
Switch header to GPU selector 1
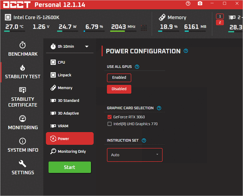(x=220, y=16)
